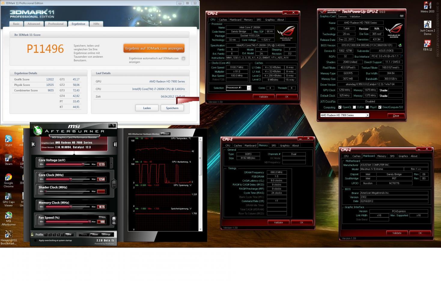Image resolution: width=441 pixels, height=281 pixels.
Task: Toggle DirectCompute 5.0 checkbox
Action: click(380, 107)
